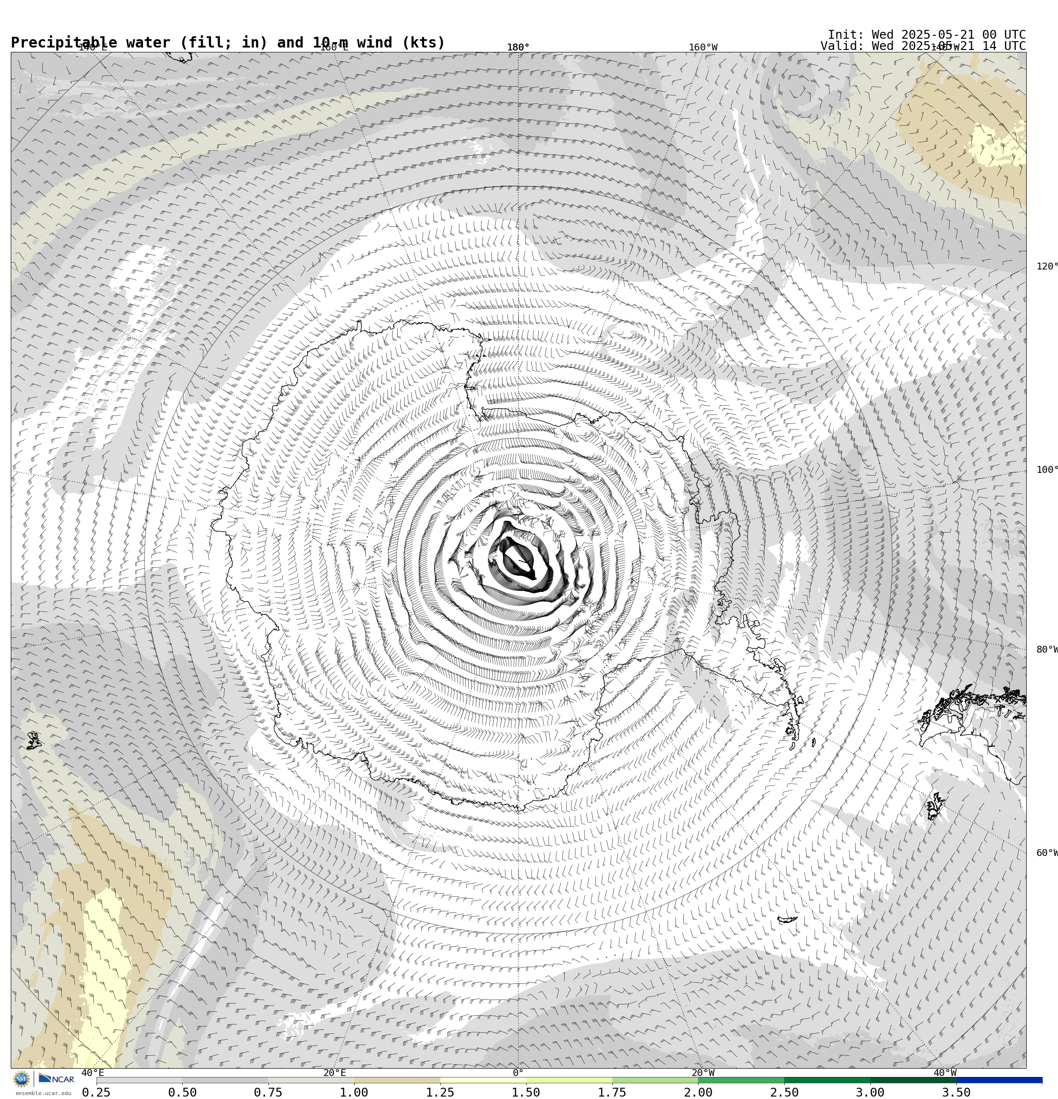
Task: Pick the medium green 2.00–2.50 colorbar swatch
Action: coord(741,1080)
